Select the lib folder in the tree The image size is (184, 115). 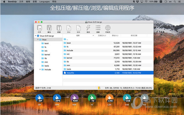(45, 58)
